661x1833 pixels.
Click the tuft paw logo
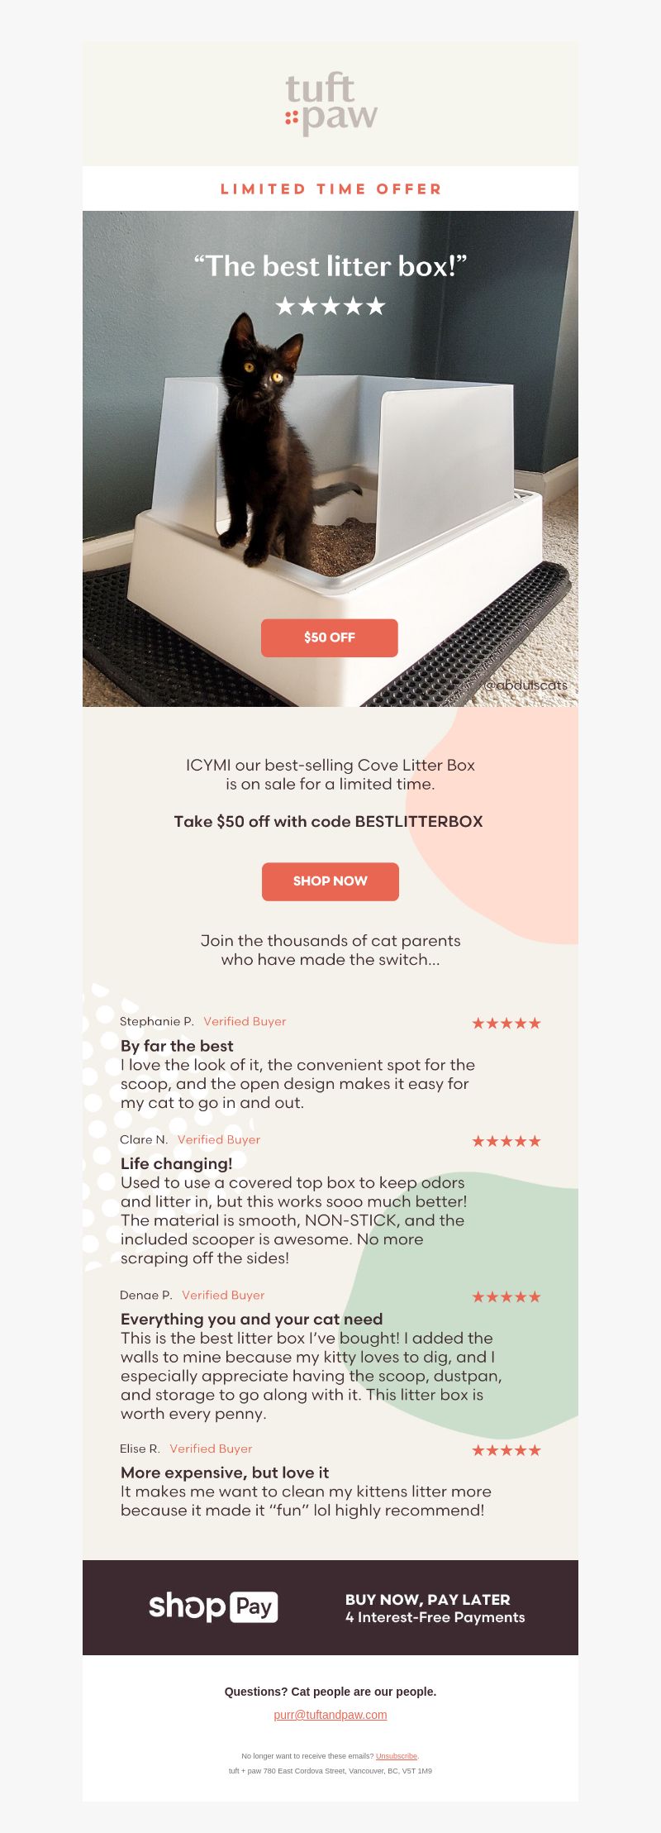331,103
